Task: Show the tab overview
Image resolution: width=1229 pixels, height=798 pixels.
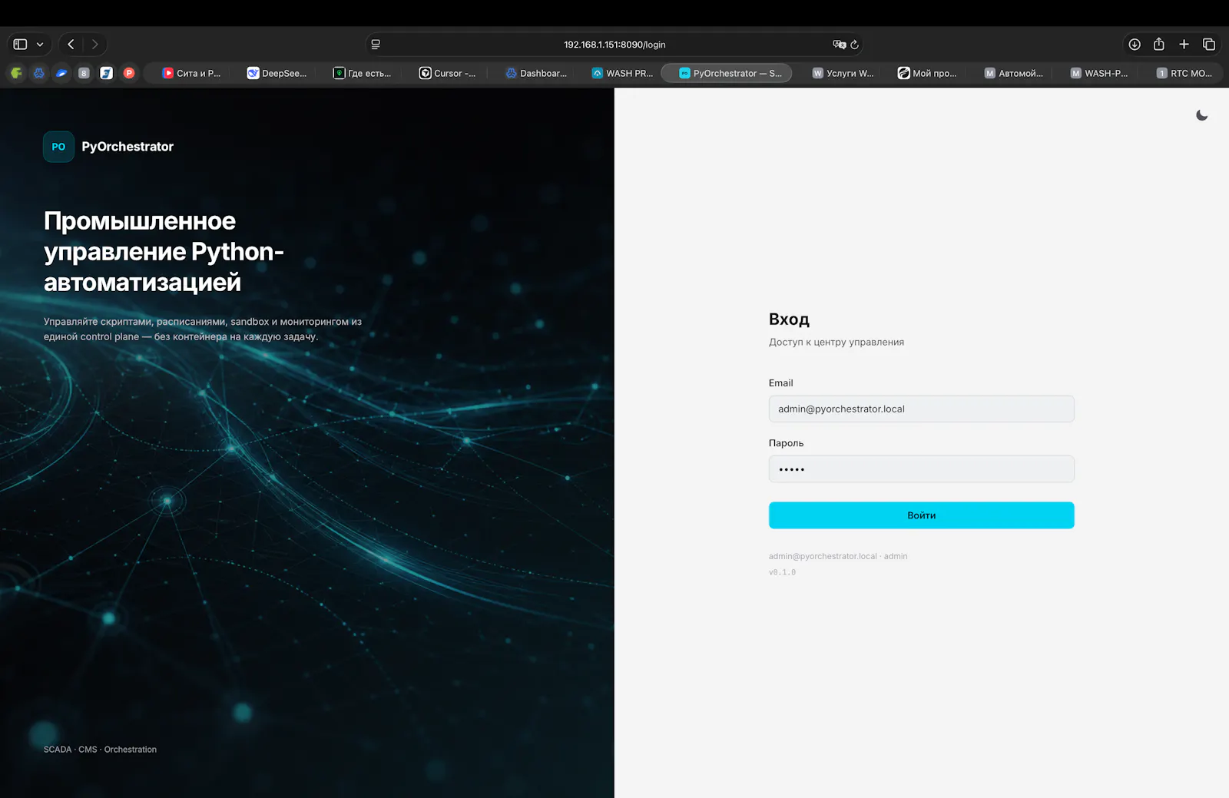Action: point(1209,45)
